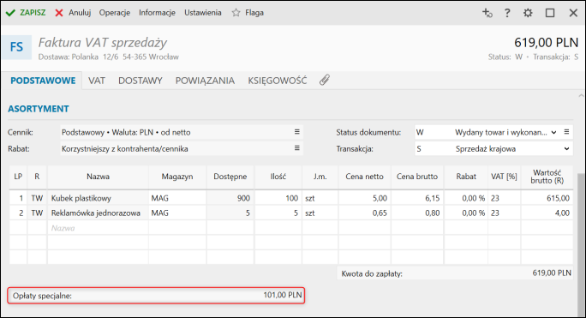Screen dimensions: 586x318
Task: Expand the Transakcja Sprzedaż krajowa dropdown
Action: pos(566,148)
